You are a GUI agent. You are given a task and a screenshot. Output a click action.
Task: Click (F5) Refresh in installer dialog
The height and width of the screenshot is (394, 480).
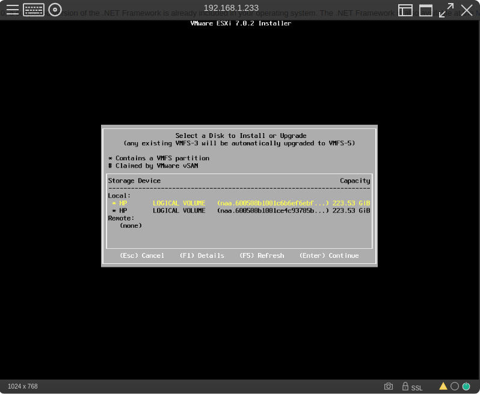click(262, 256)
